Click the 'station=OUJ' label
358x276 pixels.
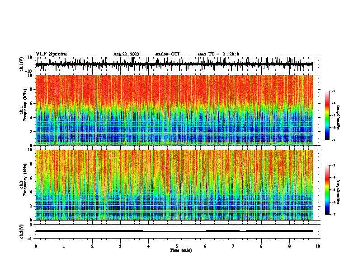tap(167, 54)
